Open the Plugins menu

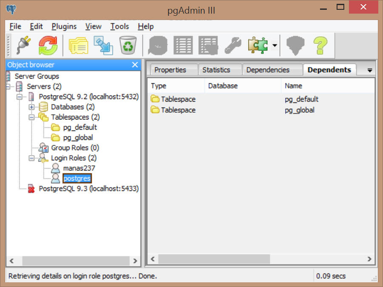(x=64, y=26)
